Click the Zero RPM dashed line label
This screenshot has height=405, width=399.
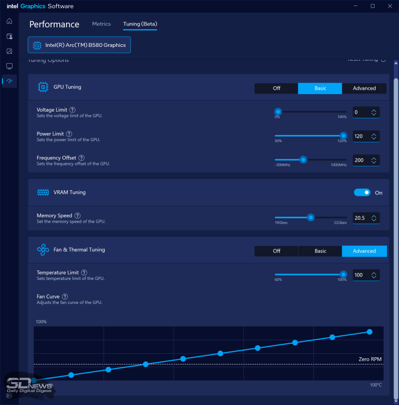click(370, 359)
